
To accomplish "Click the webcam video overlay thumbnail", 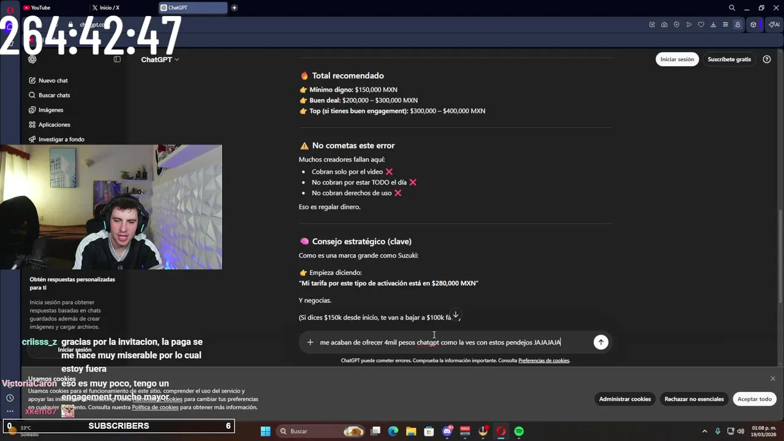I will 111,207.
